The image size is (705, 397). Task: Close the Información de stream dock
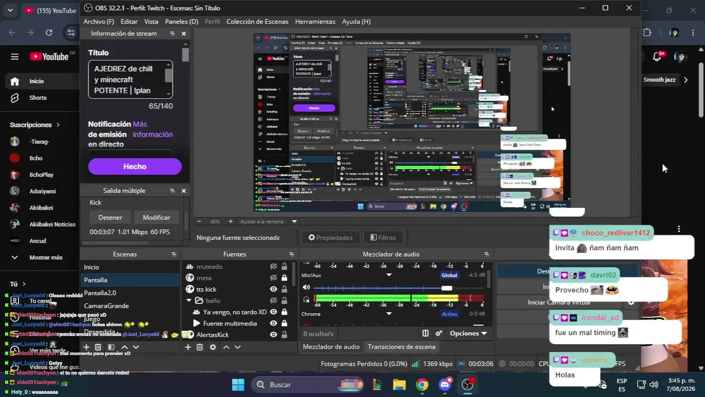(184, 34)
